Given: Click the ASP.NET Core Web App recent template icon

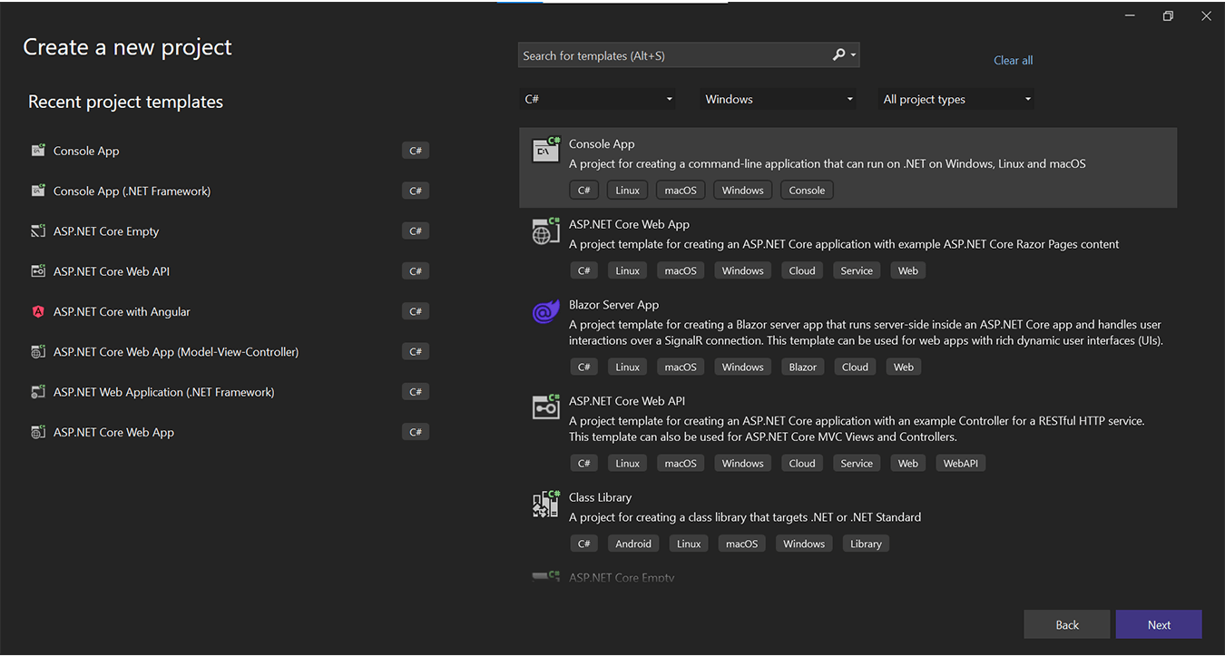Looking at the screenshot, I should click(x=38, y=432).
